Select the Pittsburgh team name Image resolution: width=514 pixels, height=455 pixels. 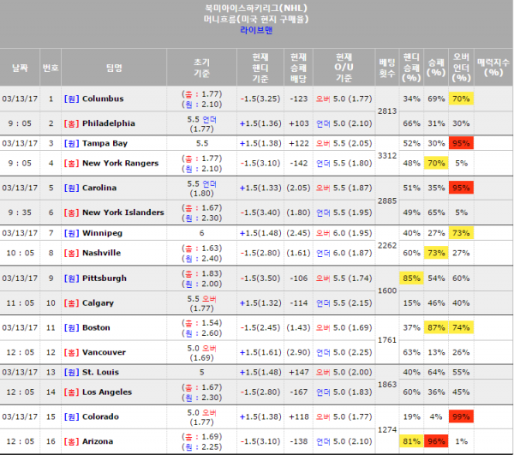pos(105,278)
